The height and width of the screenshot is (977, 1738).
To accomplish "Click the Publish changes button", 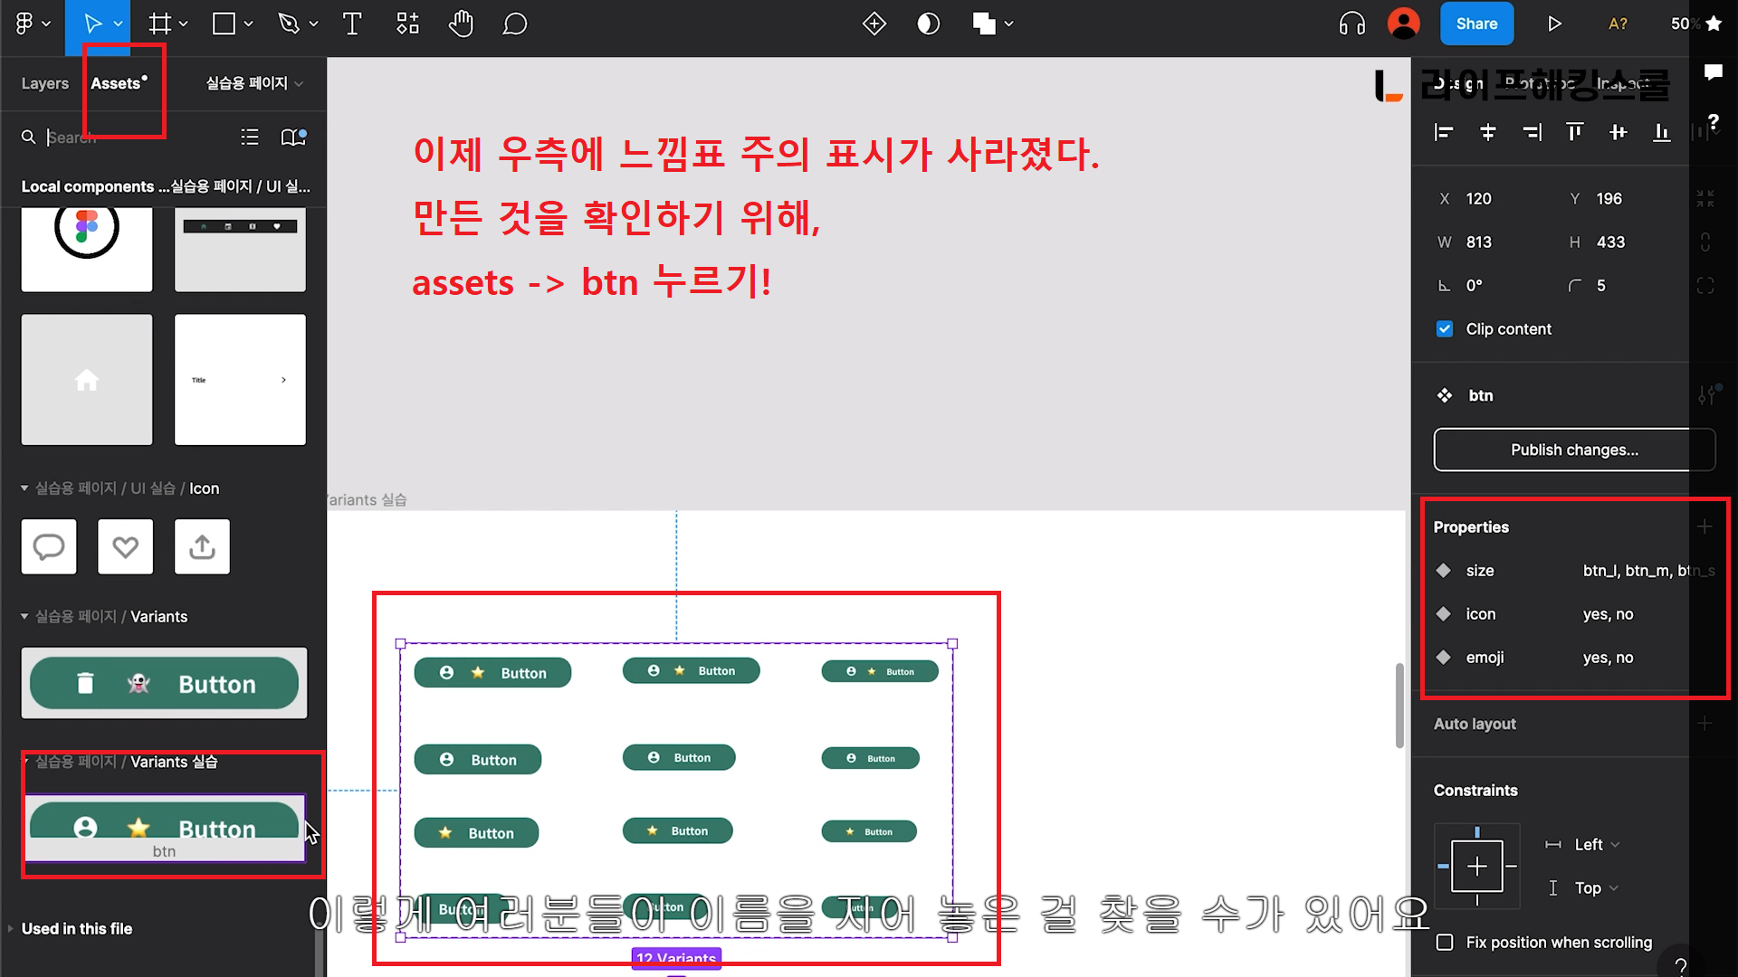I will click(1573, 450).
